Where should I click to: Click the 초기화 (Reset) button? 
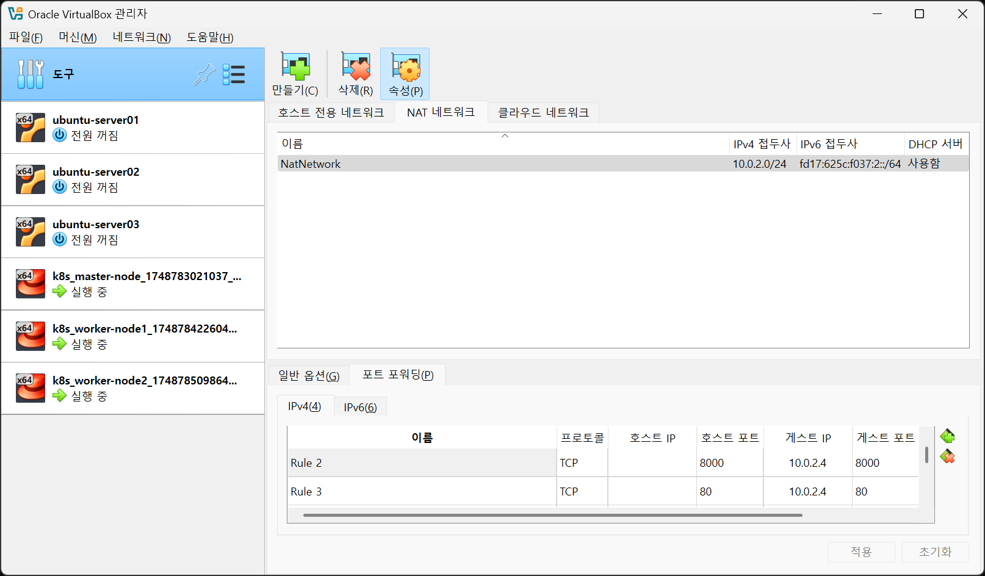(936, 552)
